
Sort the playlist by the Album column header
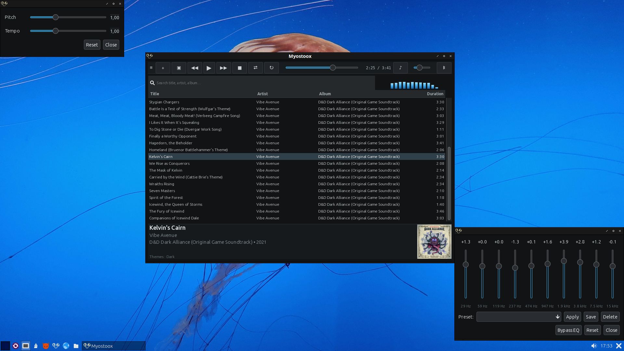point(370,94)
